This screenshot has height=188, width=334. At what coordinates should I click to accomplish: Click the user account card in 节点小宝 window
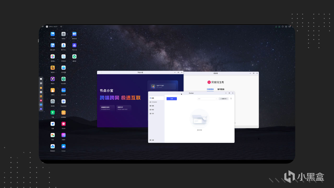[163, 86]
